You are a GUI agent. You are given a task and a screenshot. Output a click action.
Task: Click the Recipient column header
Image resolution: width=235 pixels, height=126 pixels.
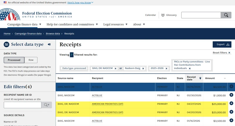click(x=98, y=78)
